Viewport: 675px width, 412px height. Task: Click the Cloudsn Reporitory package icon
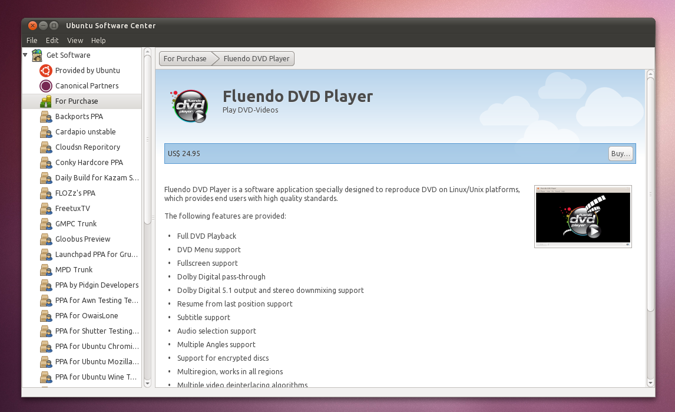coord(45,147)
